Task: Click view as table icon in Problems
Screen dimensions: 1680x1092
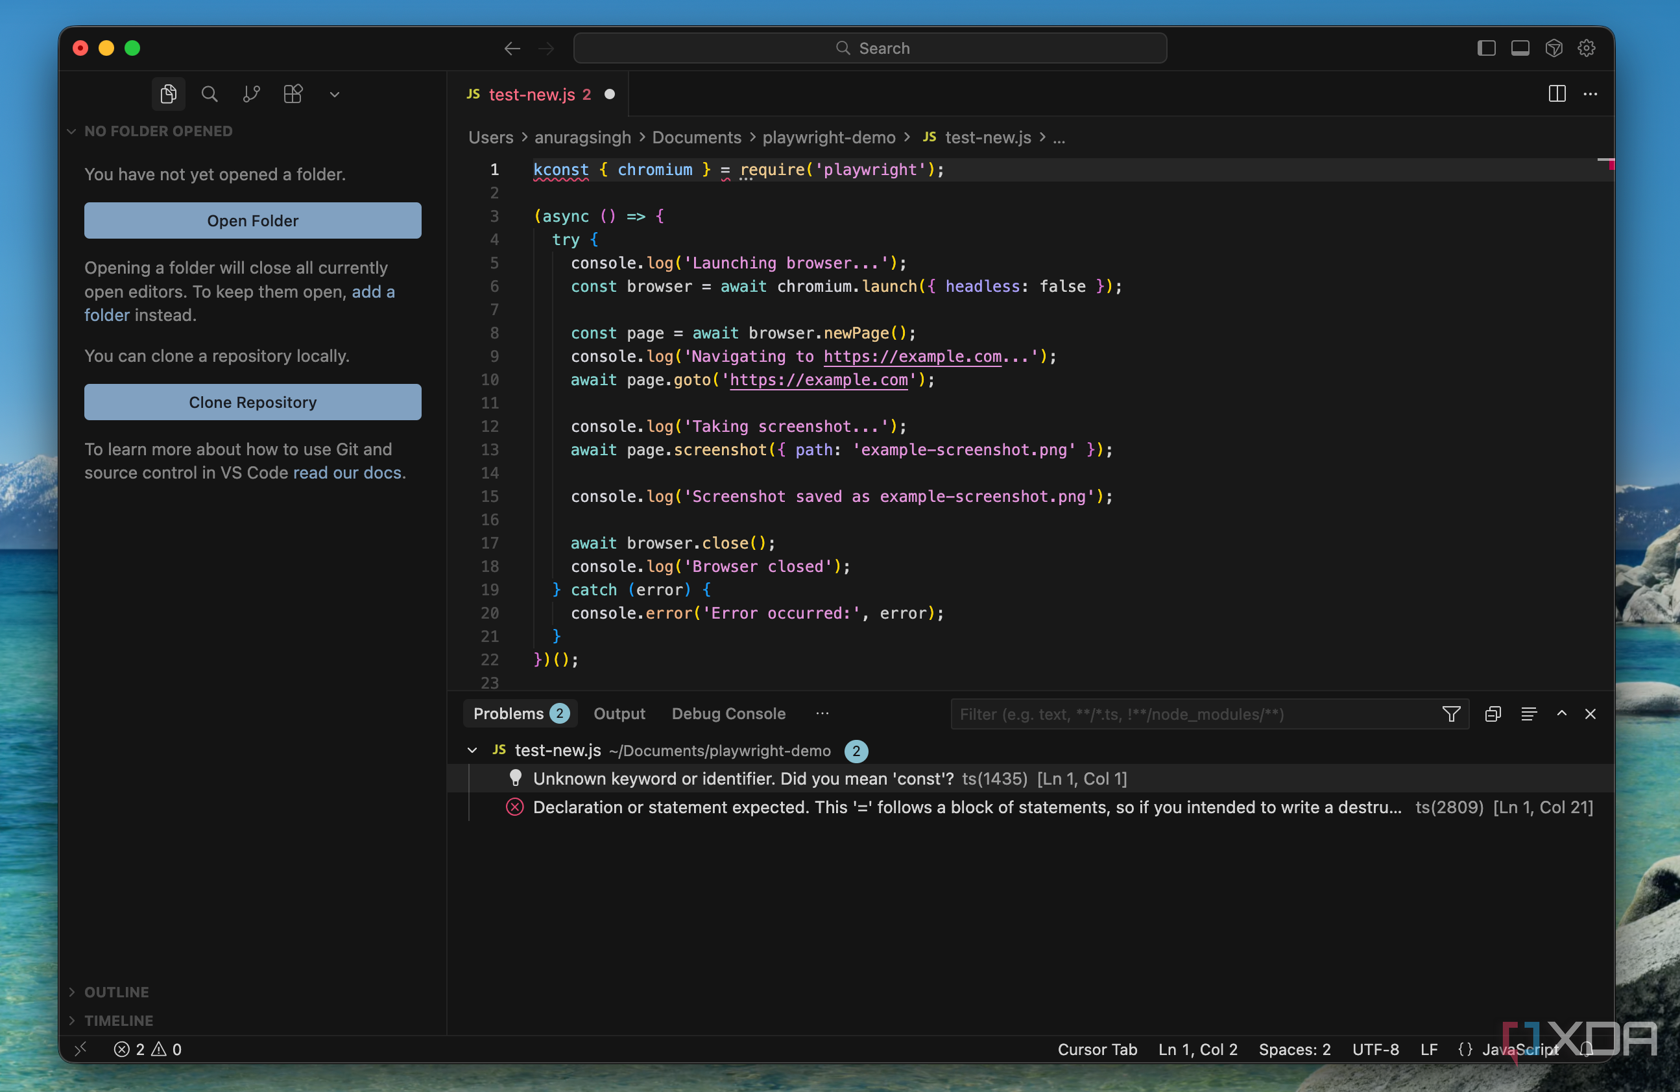Action: tap(1528, 714)
